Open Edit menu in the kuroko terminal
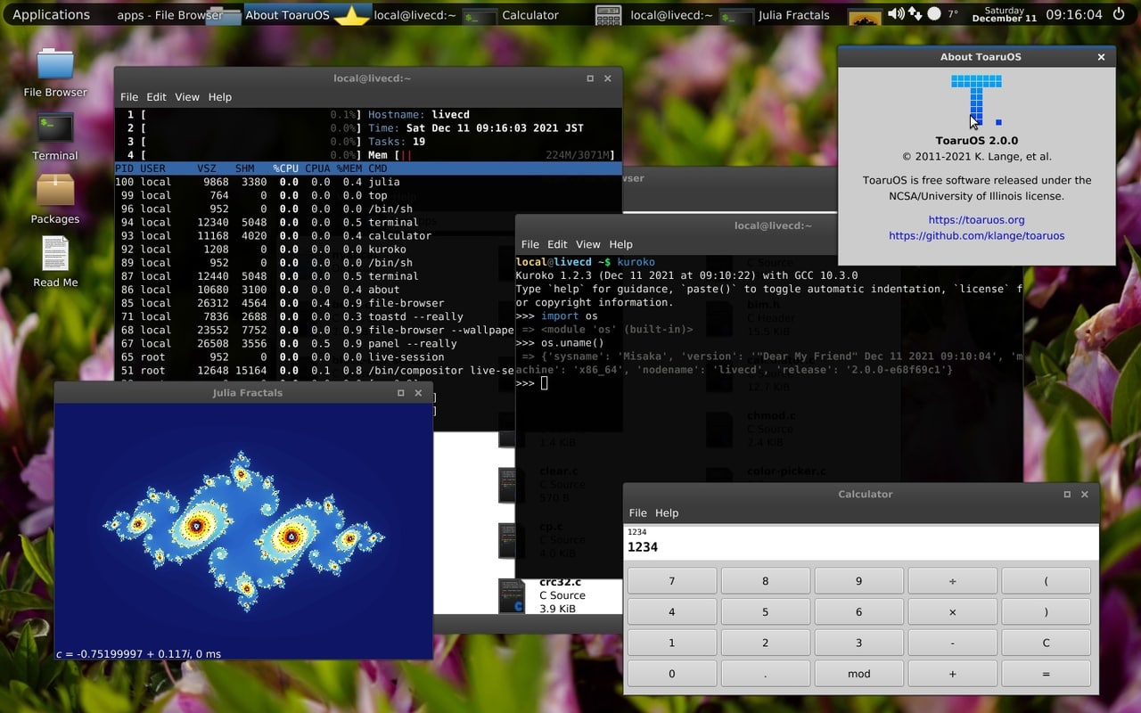 (x=557, y=244)
